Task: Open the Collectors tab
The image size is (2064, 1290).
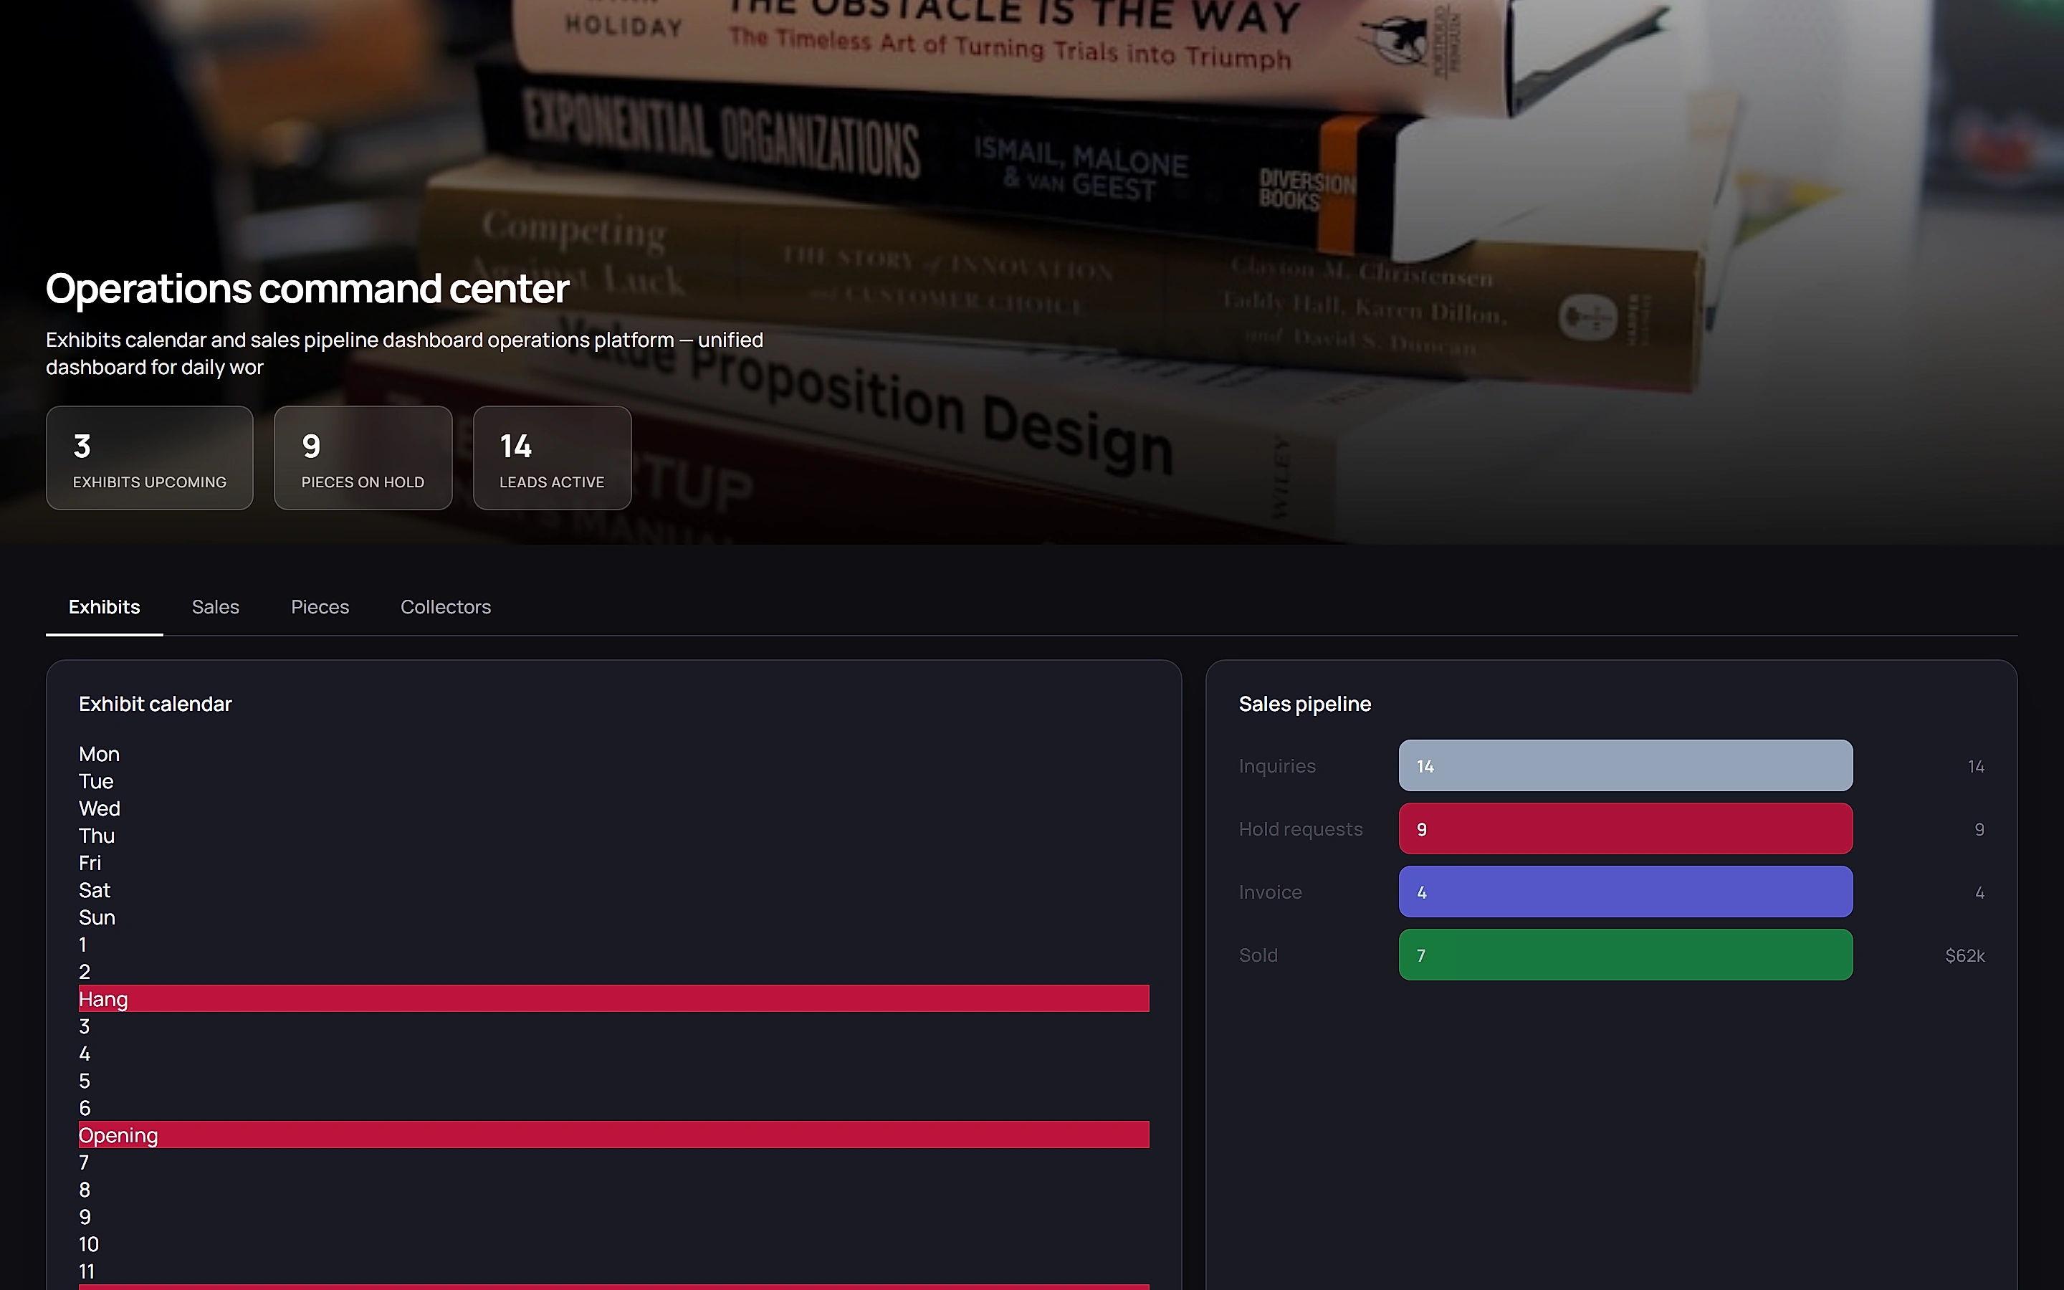Action: pyautogui.click(x=446, y=606)
